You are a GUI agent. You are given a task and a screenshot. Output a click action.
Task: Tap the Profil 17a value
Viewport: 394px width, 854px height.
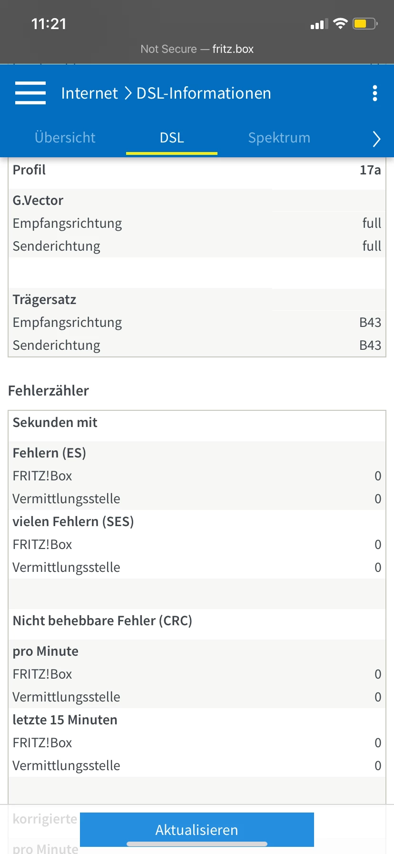point(370,170)
